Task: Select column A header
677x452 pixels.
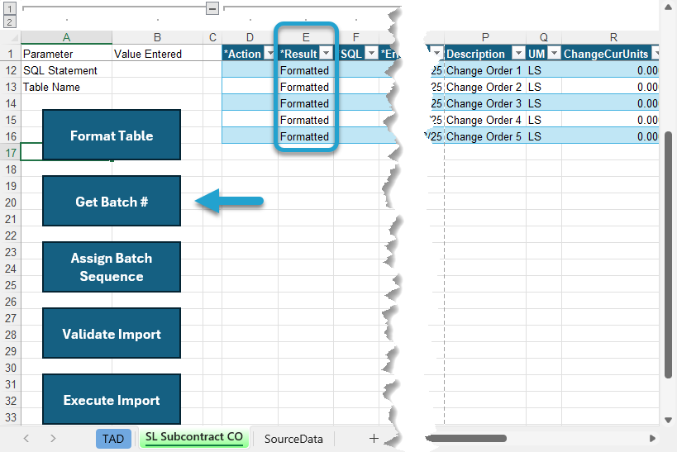Action: coord(66,37)
